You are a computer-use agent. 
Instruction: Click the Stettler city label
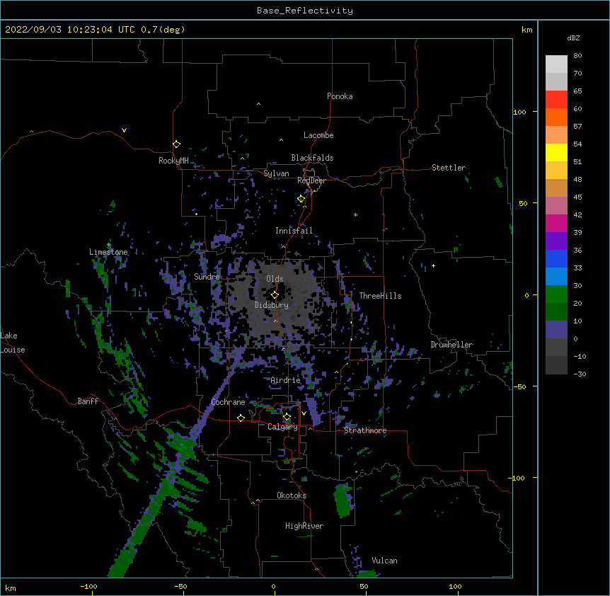449,168
